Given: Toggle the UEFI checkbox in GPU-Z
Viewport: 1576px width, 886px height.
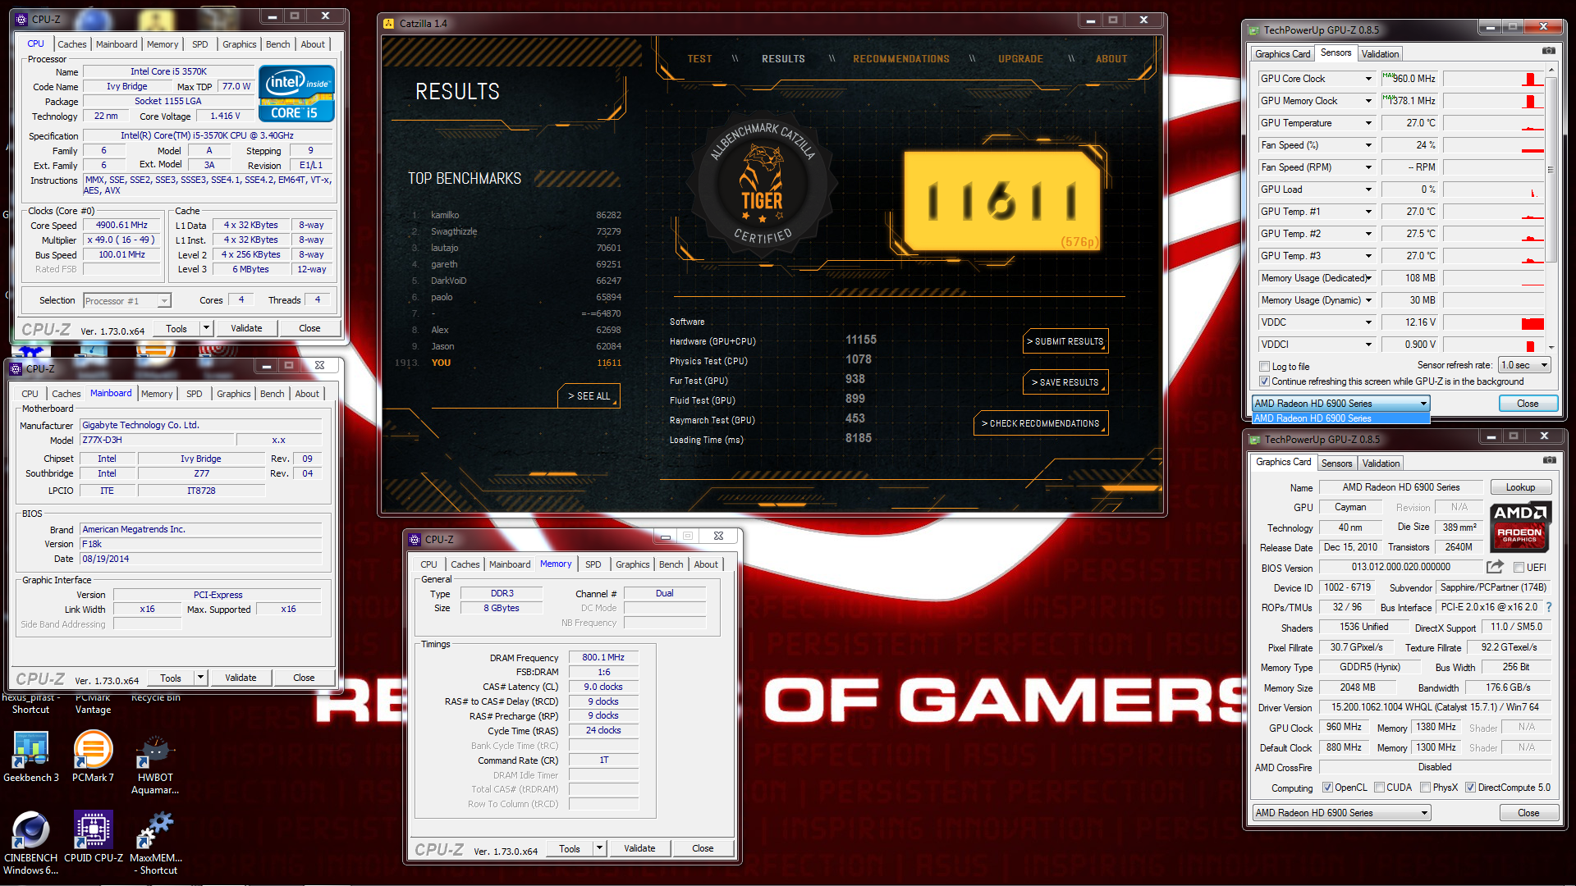Looking at the screenshot, I should 1519,568.
